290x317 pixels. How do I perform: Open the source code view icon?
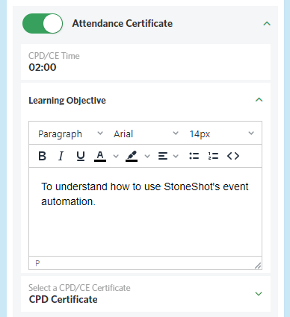233,156
